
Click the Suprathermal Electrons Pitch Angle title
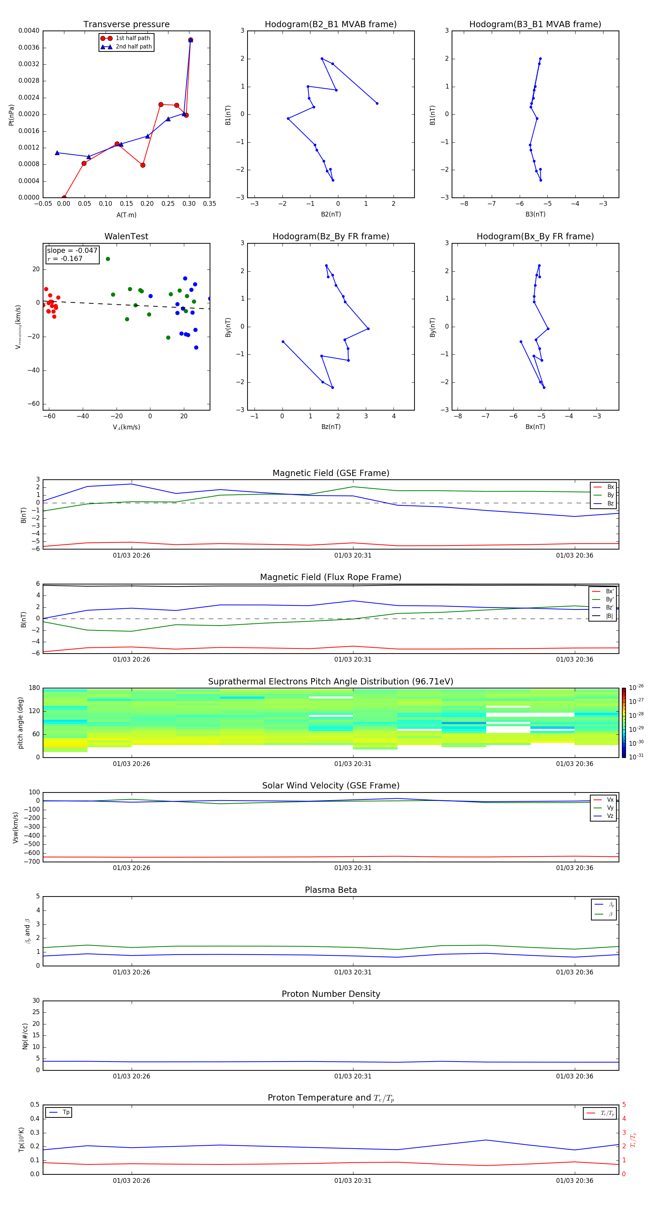[x=331, y=681]
